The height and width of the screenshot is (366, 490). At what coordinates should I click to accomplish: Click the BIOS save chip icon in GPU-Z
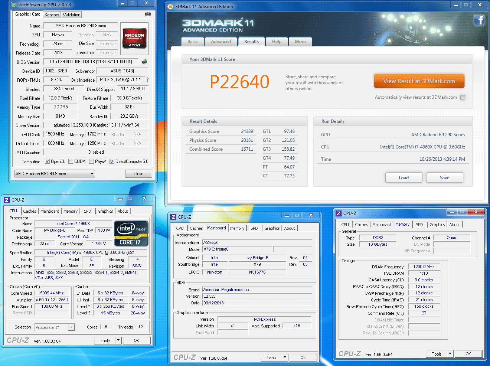pyautogui.click(x=144, y=61)
